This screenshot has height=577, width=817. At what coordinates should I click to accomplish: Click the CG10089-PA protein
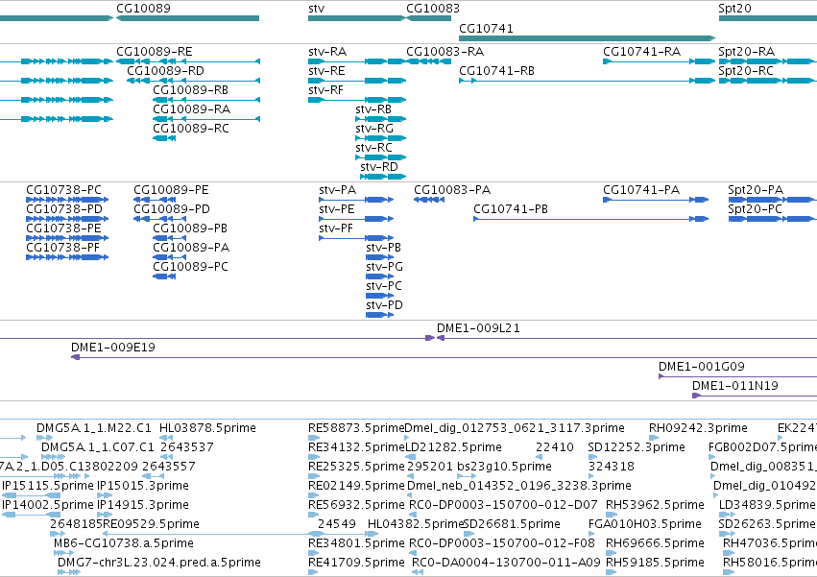(x=169, y=257)
